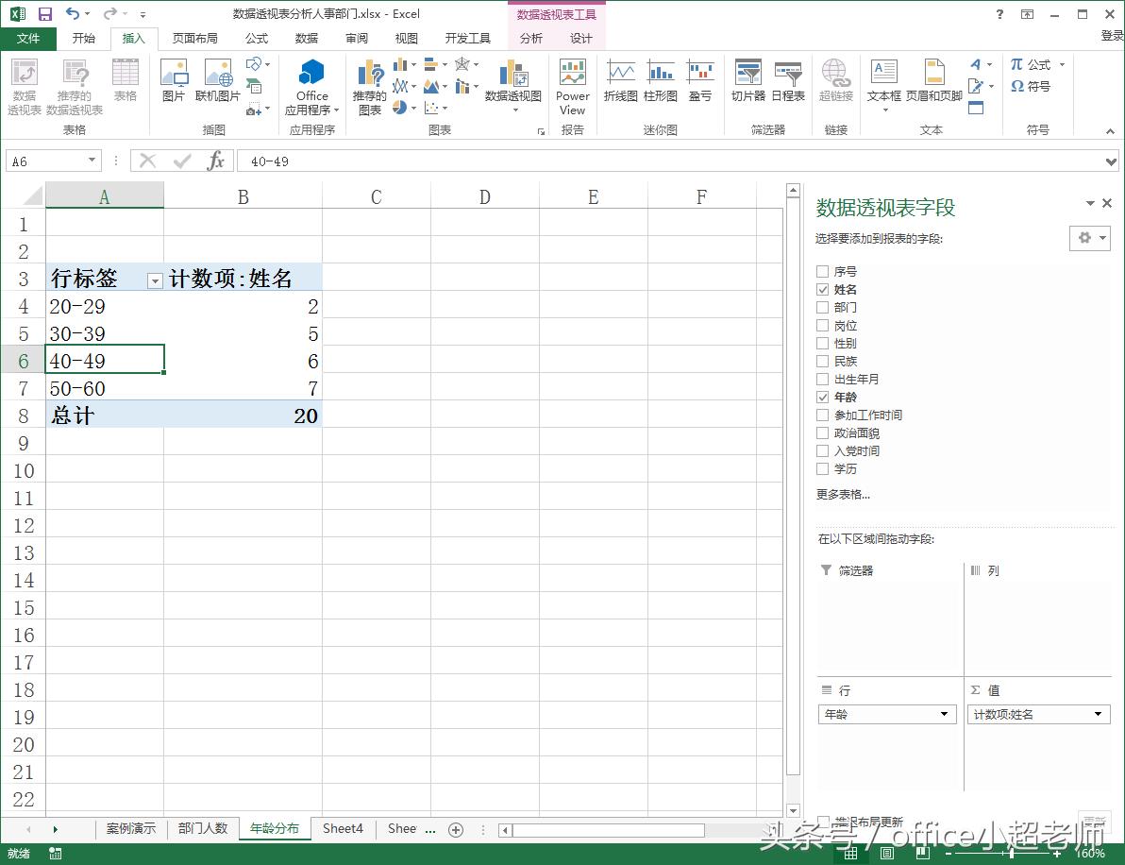Open the 计数项:姓名 value field dropdown
Screen dimensions: 1125x865
point(1099,715)
